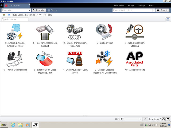Select the VF - FTR 2018 tab
Image resolution: width=171 pixels, height=128 pixels.
17,6
